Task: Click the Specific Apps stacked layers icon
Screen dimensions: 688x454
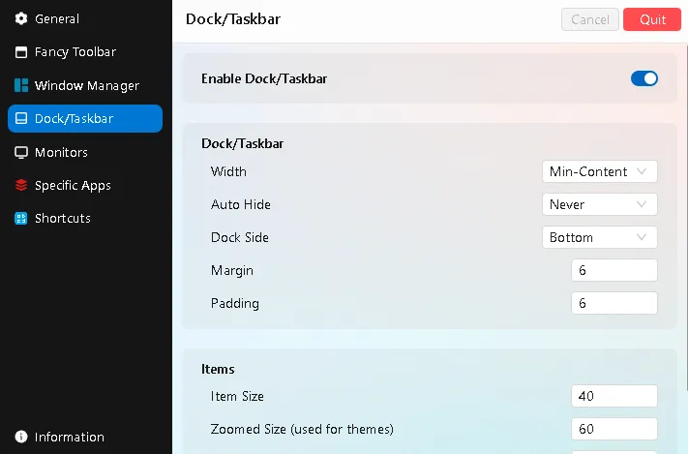Action: click(21, 185)
